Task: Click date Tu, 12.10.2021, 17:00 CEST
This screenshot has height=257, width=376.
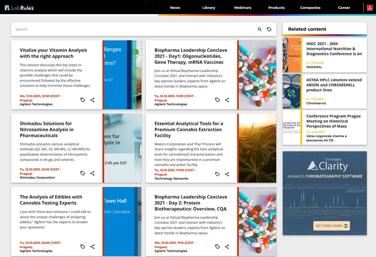Action: [175, 172]
